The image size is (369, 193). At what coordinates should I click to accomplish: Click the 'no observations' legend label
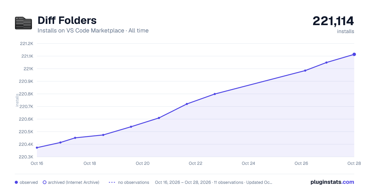click(133, 182)
